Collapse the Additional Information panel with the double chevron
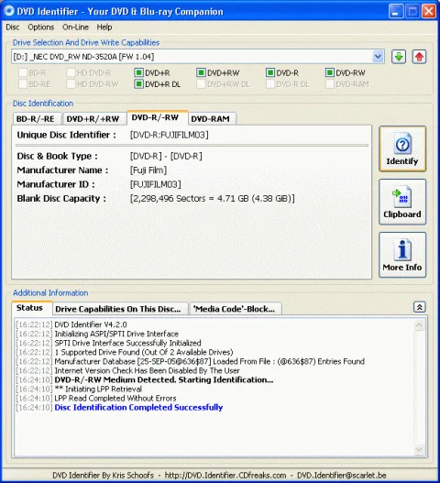Viewport: 440px width, 483px height. (419, 307)
